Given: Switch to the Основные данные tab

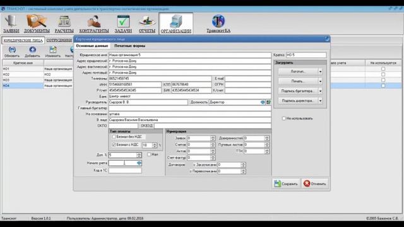Looking at the screenshot, I should [x=92, y=46].
